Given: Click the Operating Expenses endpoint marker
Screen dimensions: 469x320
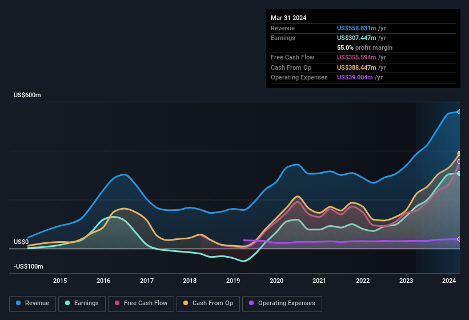Looking at the screenshot, I should (x=459, y=239).
